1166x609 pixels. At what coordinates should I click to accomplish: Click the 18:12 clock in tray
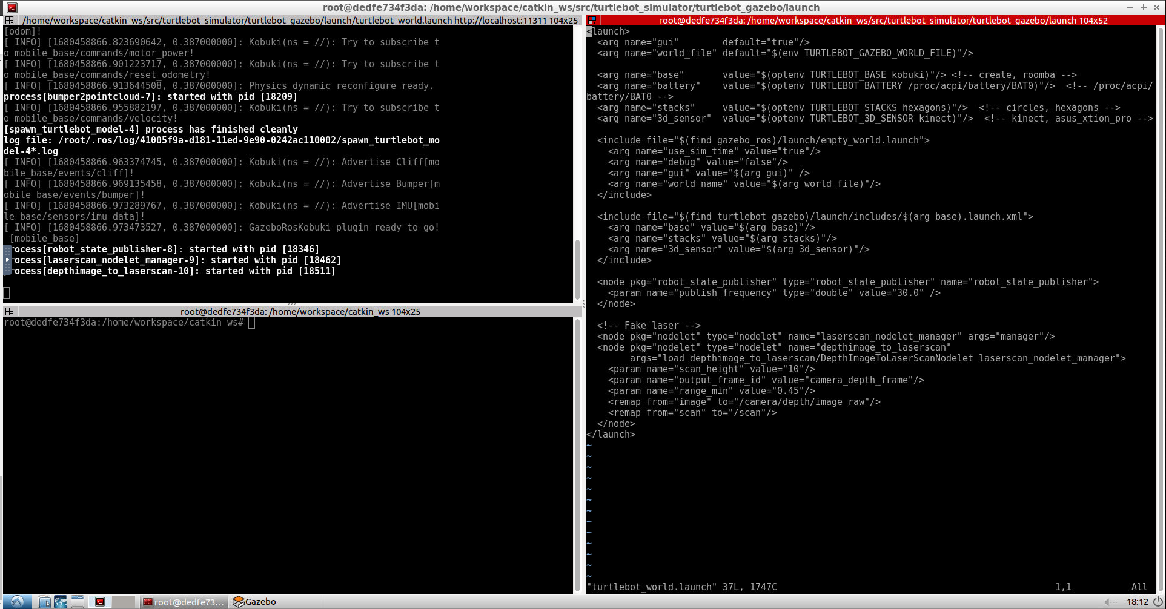[1137, 602]
